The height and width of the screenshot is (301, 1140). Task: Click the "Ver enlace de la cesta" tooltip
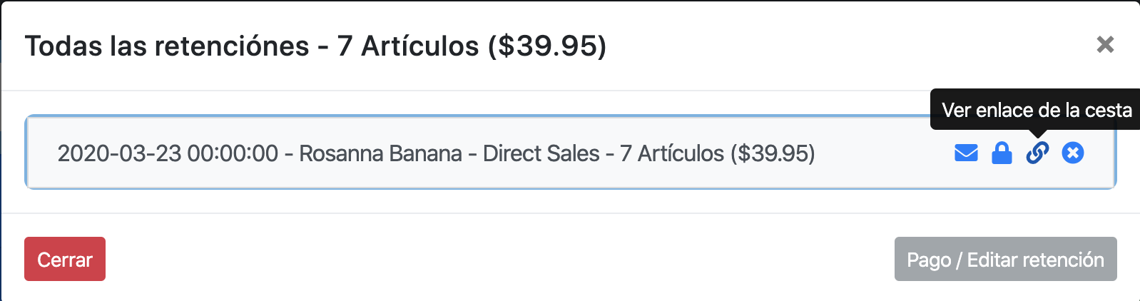tap(1037, 110)
